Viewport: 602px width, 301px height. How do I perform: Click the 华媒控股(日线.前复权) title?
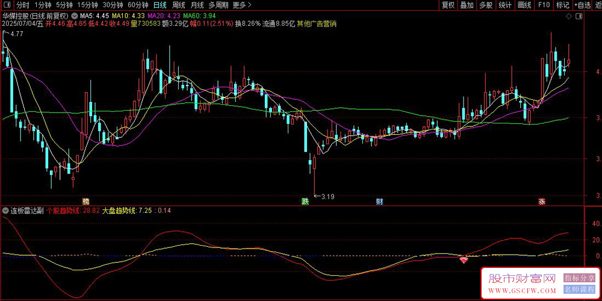tap(36, 16)
